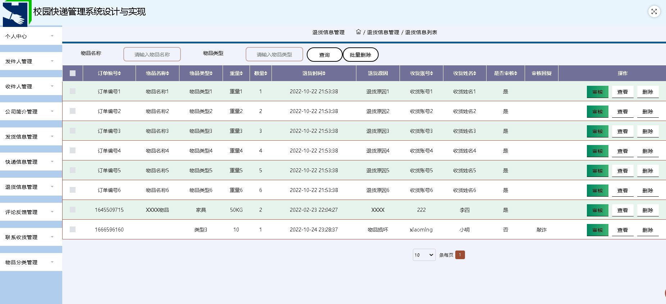The width and height of the screenshot is (666, 304).
Task: Click 删除 for 订单编号3 row
Action: (648, 131)
